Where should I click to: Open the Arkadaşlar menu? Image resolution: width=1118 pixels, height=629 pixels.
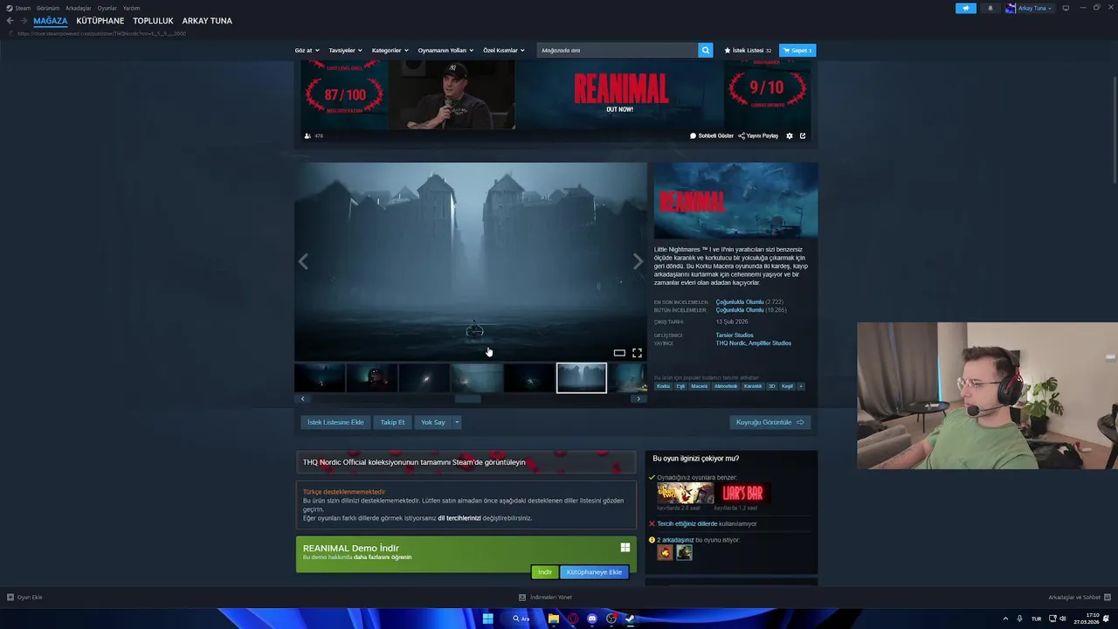click(x=79, y=8)
